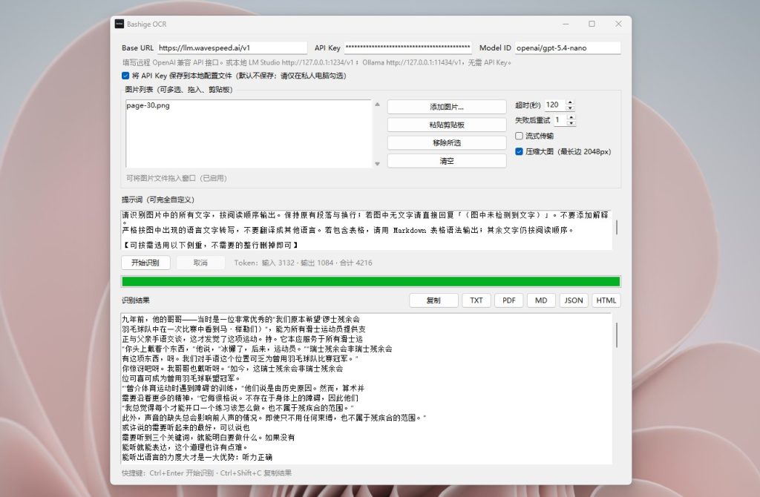This screenshot has width=760, height=497.
Task: Focus the API Key password field
Action: point(407,47)
